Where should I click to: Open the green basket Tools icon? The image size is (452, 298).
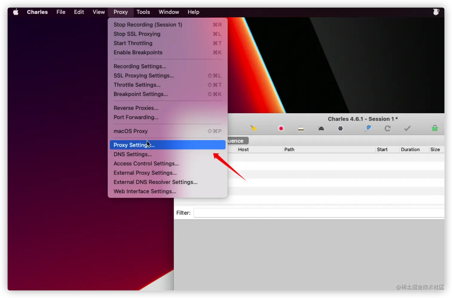tap(435, 128)
